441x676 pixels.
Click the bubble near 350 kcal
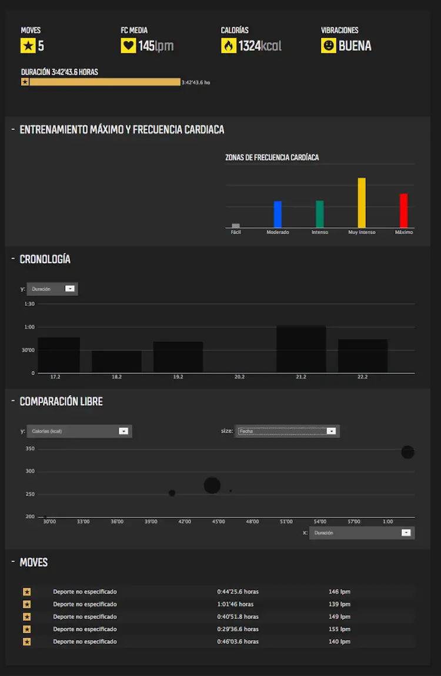point(407,452)
